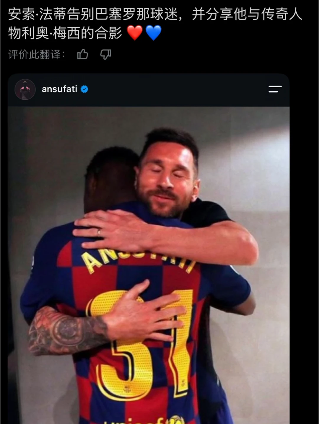
Task: Tap the red heart emoji in caption
Action: point(135,33)
